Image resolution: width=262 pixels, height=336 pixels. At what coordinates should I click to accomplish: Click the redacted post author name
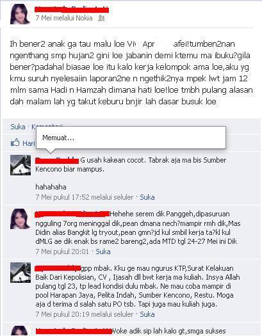point(72,10)
